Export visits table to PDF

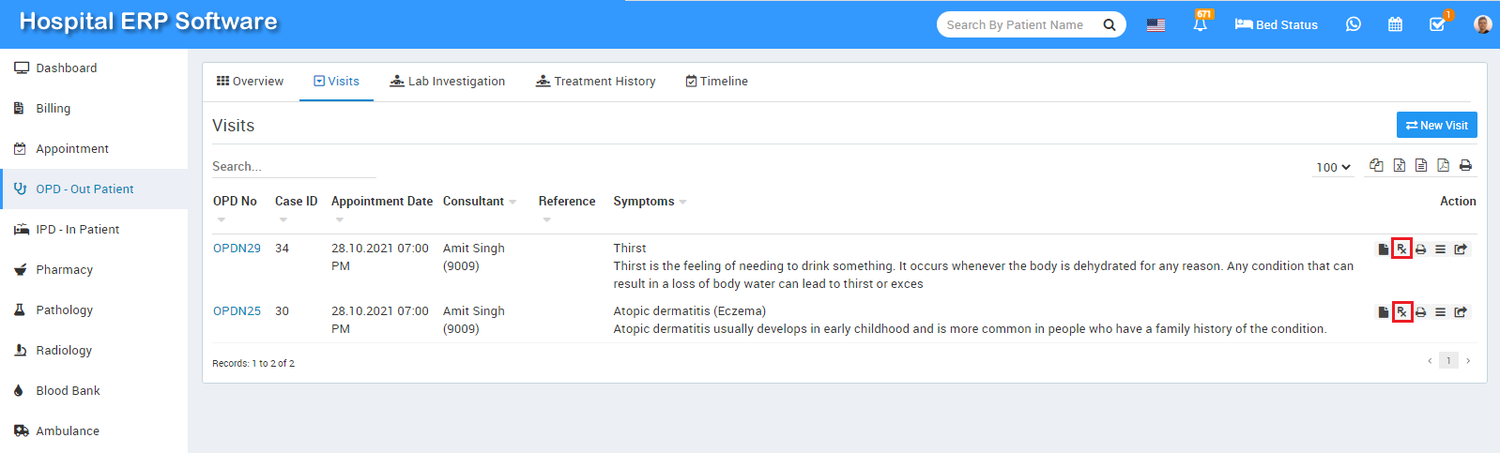[x=1443, y=166]
